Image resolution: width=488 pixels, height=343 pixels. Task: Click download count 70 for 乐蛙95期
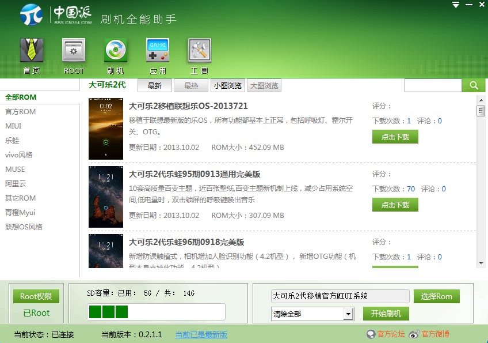pyautogui.click(x=411, y=189)
